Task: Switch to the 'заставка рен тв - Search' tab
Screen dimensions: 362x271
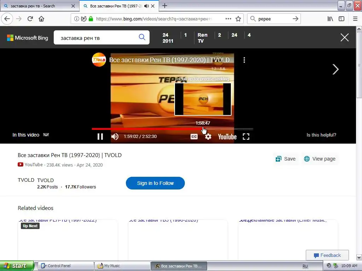Action: (x=39, y=6)
